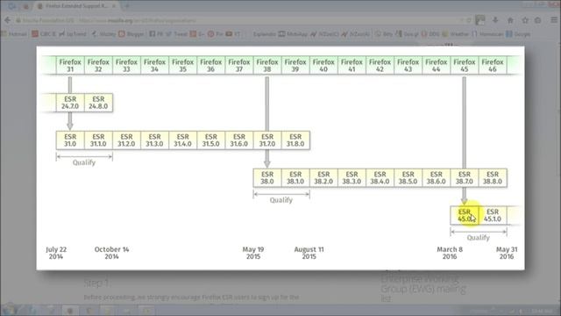561x316 pixels.
Task: Click the ESR 45.1.0 cell
Action: pos(493,215)
